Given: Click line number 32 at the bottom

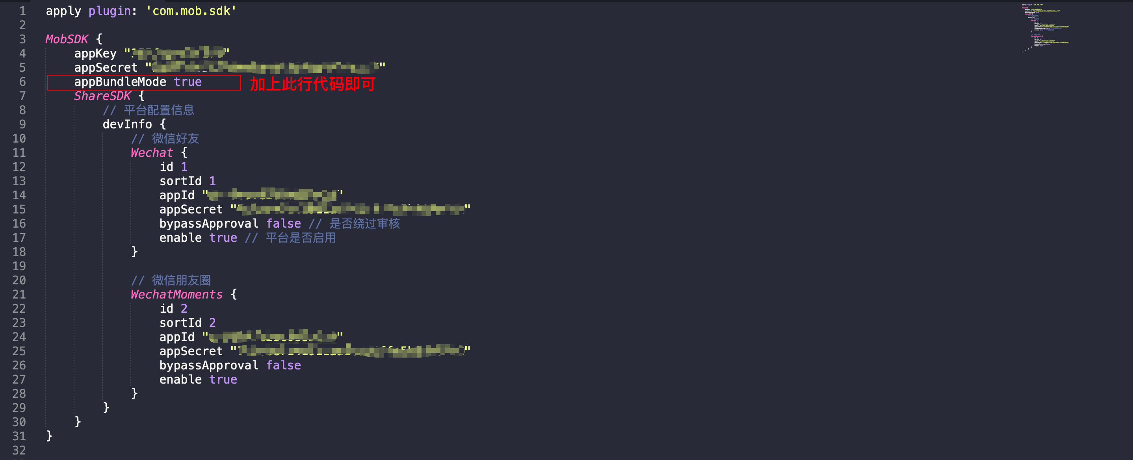Looking at the screenshot, I should point(19,450).
